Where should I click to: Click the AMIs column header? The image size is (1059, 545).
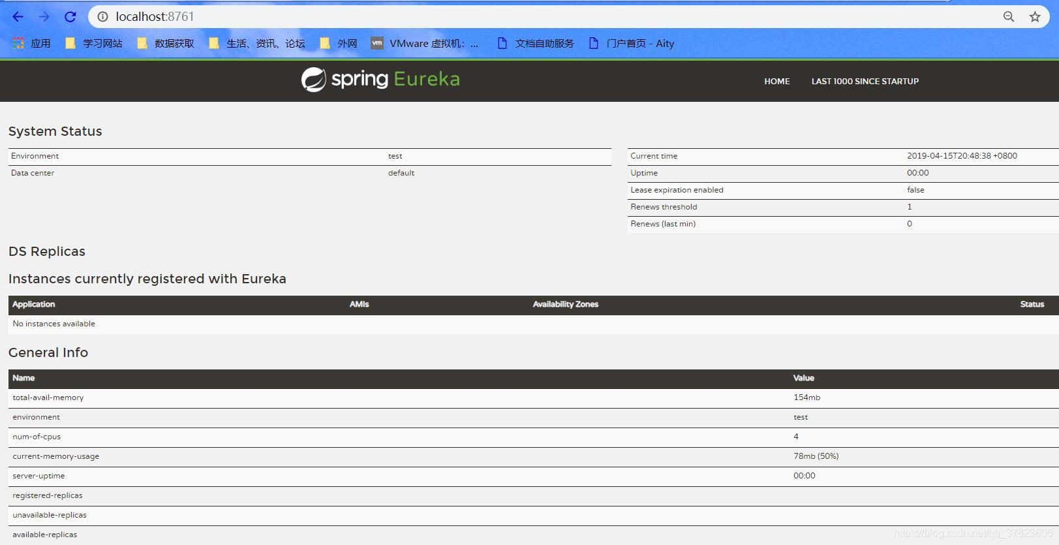[x=359, y=304]
